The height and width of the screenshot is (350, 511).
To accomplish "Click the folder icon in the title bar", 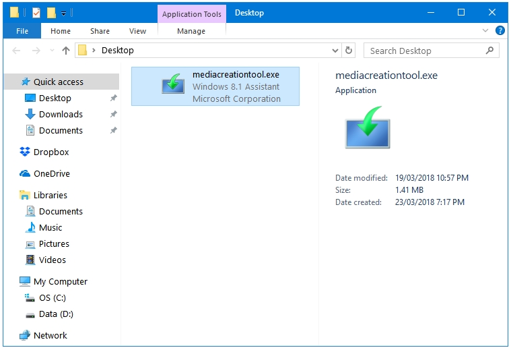I will tap(14, 12).
